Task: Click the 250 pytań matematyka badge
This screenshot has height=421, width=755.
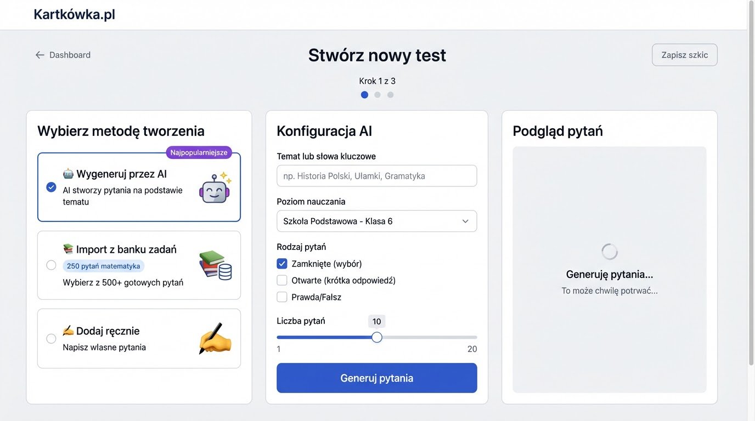Action: point(103,265)
